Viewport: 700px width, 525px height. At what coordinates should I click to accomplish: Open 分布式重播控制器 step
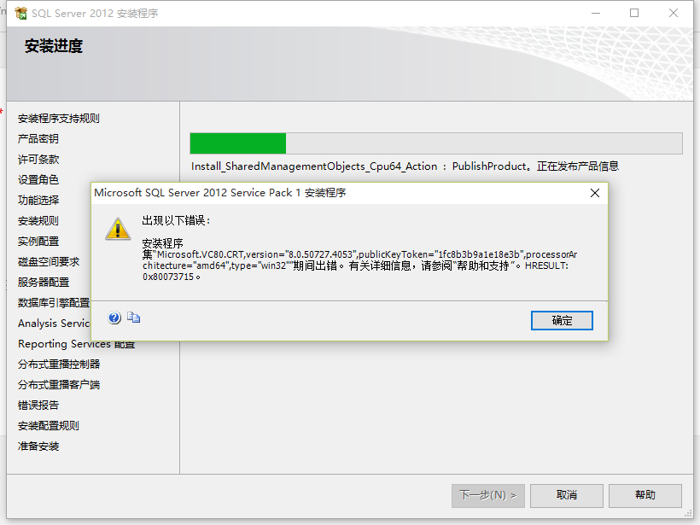point(59,365)
